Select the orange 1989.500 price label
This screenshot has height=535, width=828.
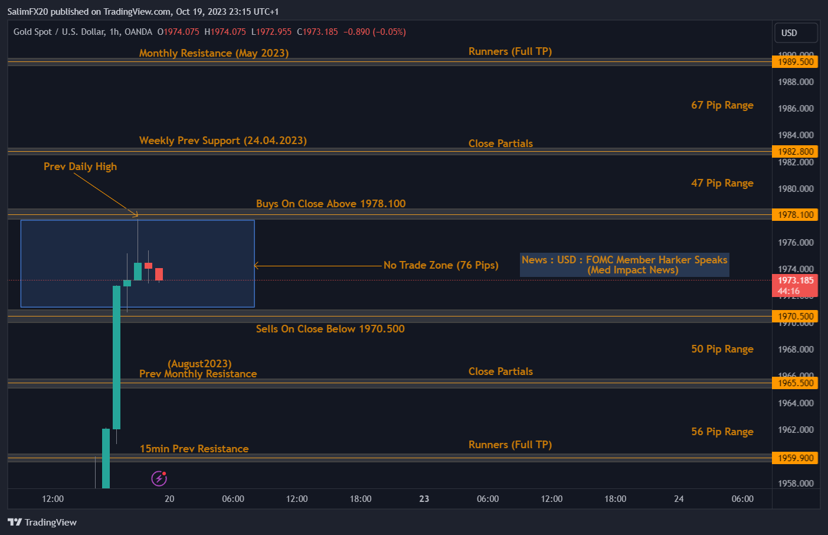(x=795, y=61)
